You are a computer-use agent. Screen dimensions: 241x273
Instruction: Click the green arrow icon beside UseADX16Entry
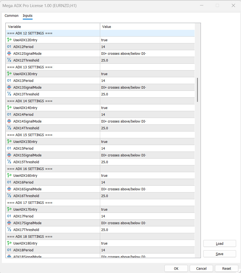click(x=9, y=175)
